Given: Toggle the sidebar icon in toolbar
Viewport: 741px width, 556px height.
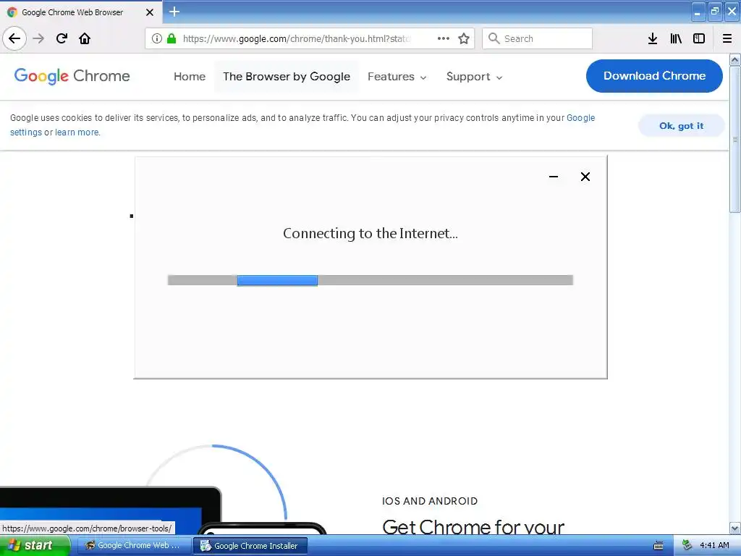Looking at the screenshot, I should [x=699, y=38].
